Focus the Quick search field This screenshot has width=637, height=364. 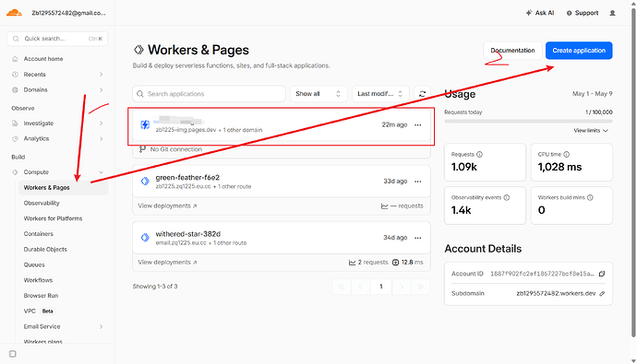point(57,39)
